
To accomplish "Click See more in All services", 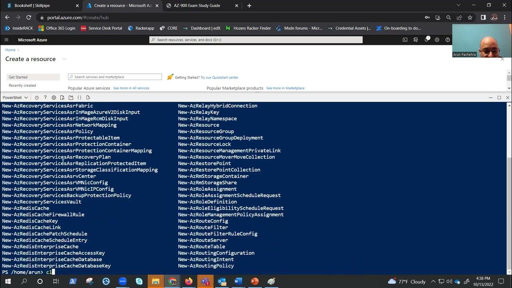I will (x=131, y=88).
